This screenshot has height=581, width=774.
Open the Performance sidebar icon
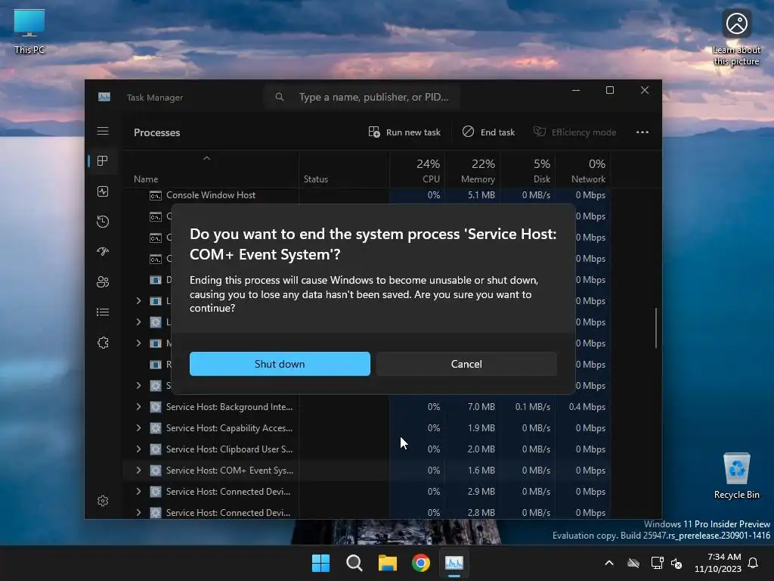[x=103, y=191]
